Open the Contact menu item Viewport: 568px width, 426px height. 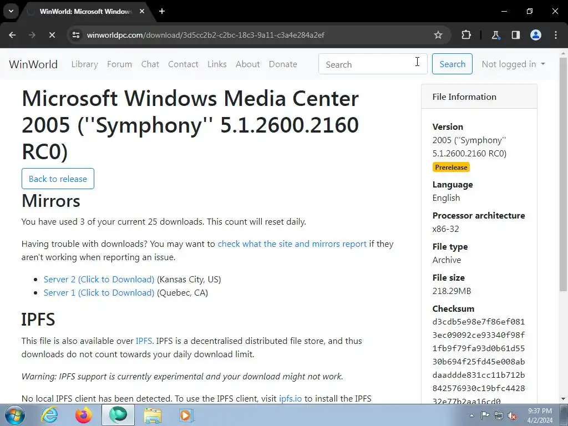coord(183,64)
